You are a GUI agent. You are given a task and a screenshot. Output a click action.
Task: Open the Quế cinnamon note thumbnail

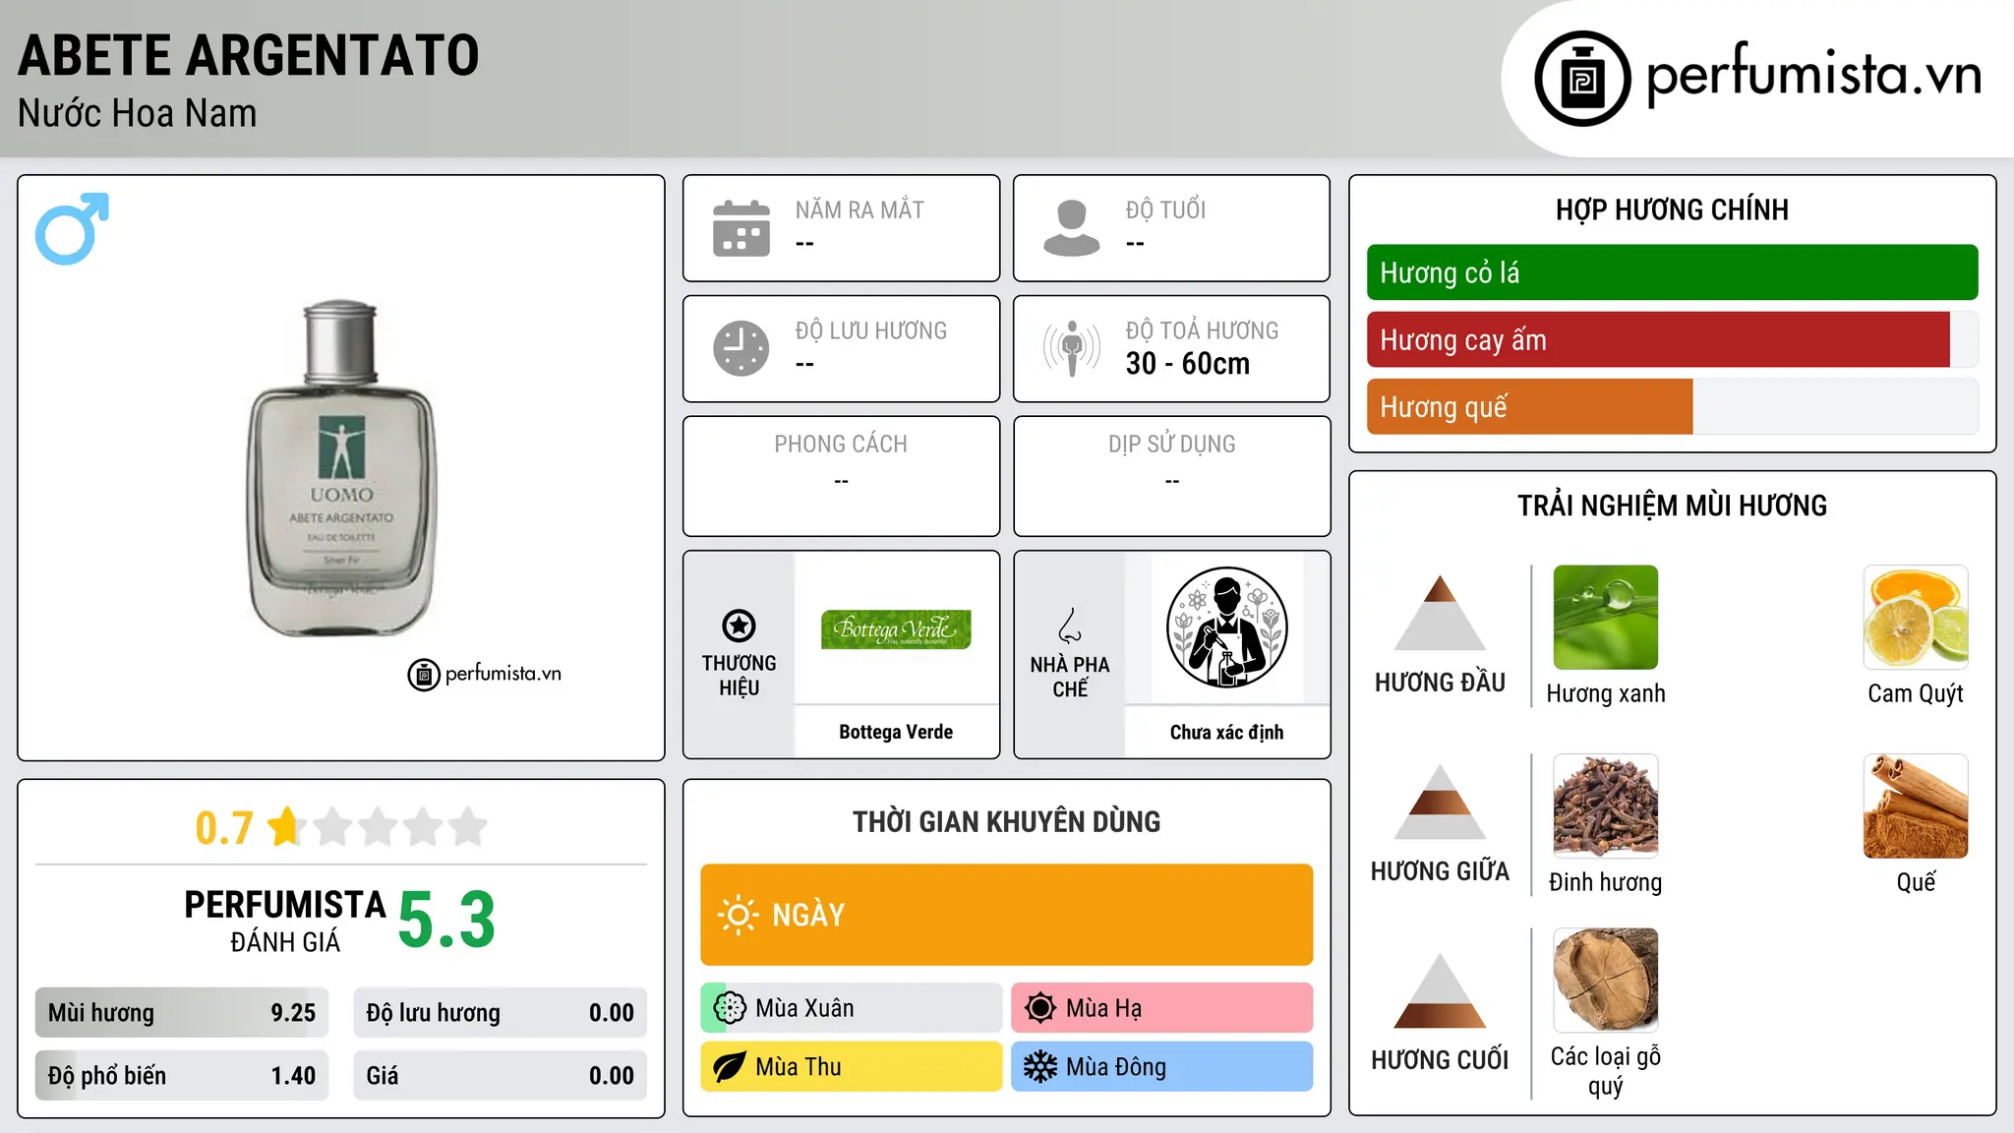coord(1916,806)
